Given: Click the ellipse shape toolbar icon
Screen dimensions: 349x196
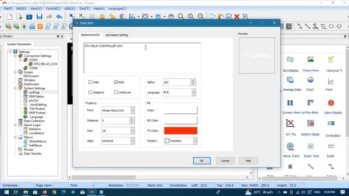Looking at the screenshot, I should (331, 27).
